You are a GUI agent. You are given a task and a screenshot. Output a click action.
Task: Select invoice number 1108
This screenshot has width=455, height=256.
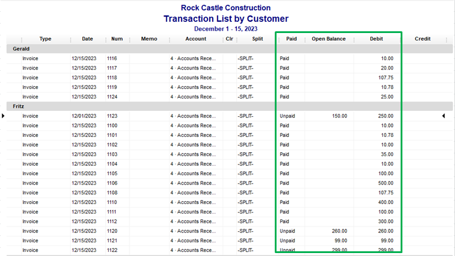[x=112, y=192]
